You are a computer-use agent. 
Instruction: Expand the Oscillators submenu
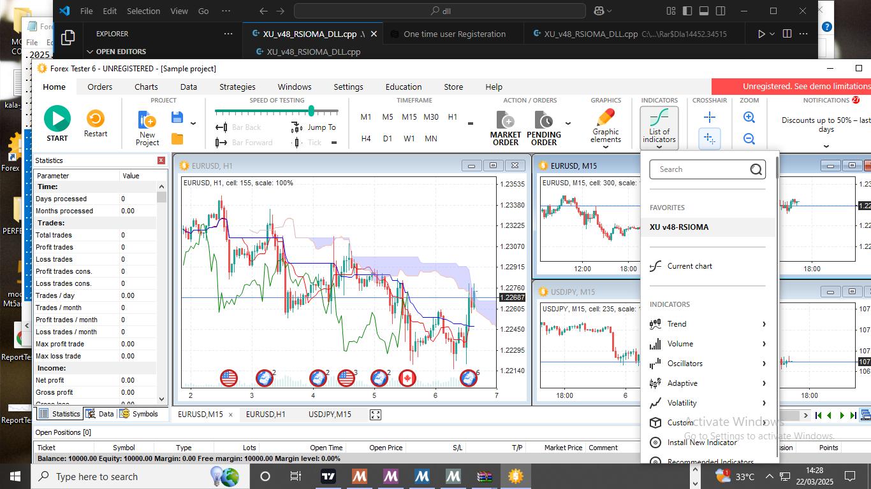(708, 364)
